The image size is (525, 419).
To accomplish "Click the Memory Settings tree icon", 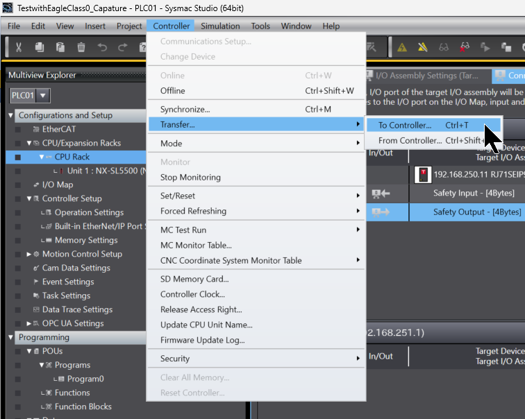I will [x=49, y=240].
